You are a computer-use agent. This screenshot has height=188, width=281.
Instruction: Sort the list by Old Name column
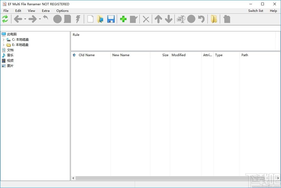pos(87,55)
